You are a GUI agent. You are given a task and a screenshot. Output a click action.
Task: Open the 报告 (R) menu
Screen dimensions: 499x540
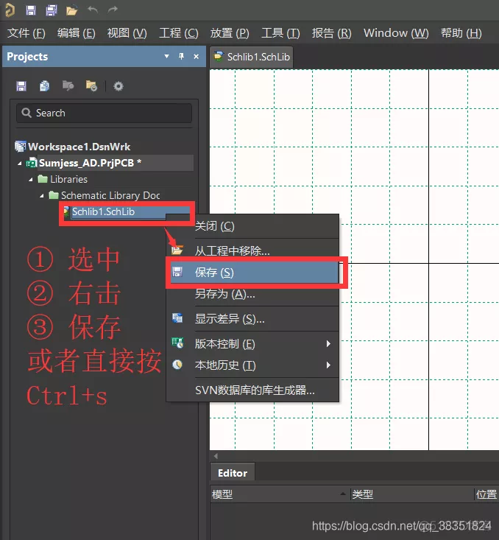click(331, 33)
